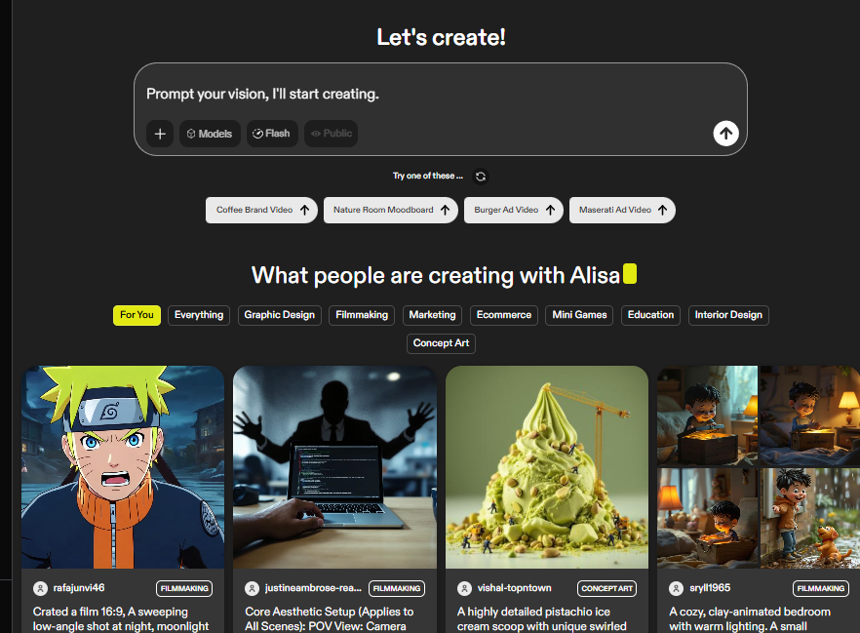Choose the Nature Room Moodboard suggestion
860x633 pixels.
390,210
